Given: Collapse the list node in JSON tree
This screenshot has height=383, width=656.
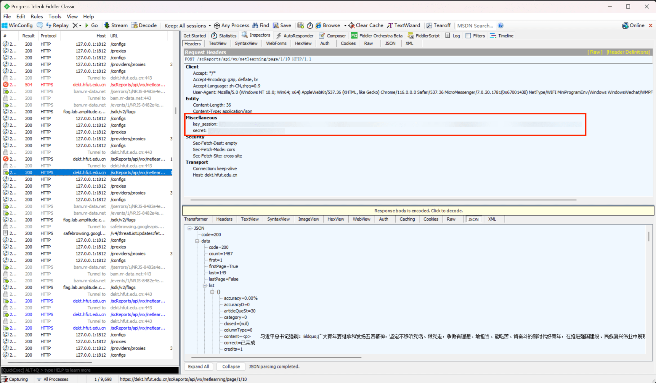Looking at the screenshot, I should click(205, 286).
